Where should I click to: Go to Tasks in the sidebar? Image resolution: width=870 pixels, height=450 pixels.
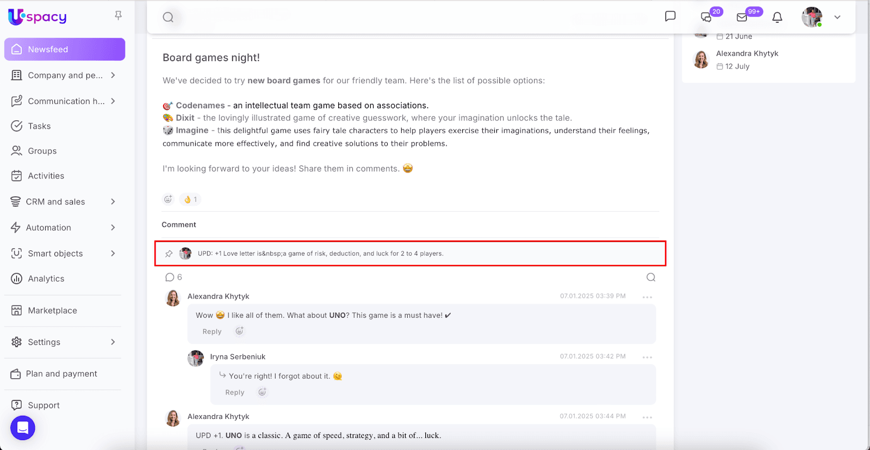tap(39, 126)
